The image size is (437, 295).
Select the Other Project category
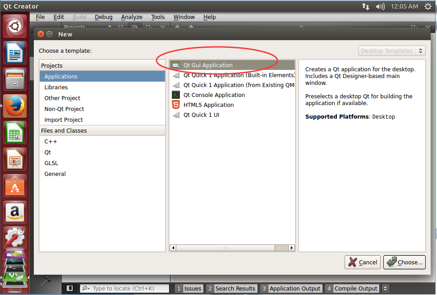coord(102,98)
